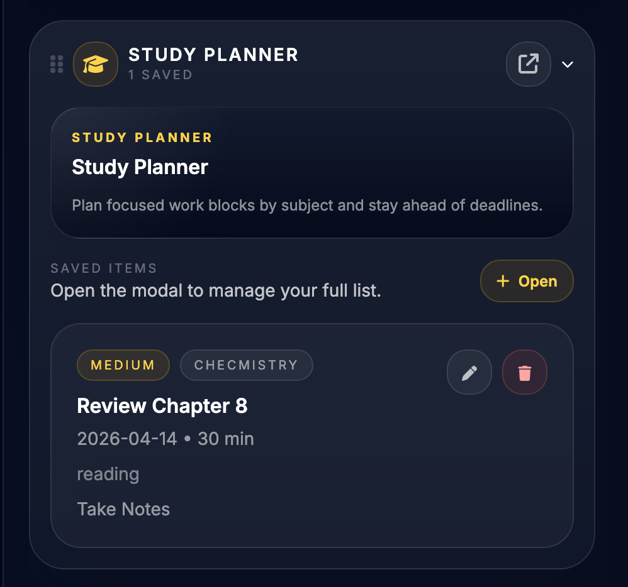The height and width of the screenshot is (587, 628).
Task: Toggle the CHECMISTRY subject chip
Action: [246, 365]
